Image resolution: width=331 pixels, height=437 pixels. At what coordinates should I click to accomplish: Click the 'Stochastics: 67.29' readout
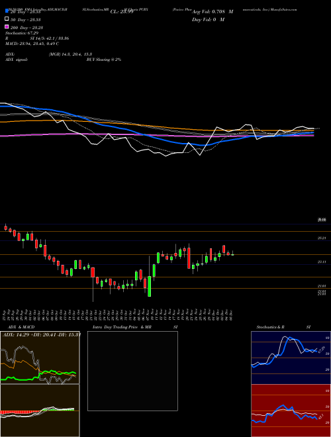tap(22, 33)
